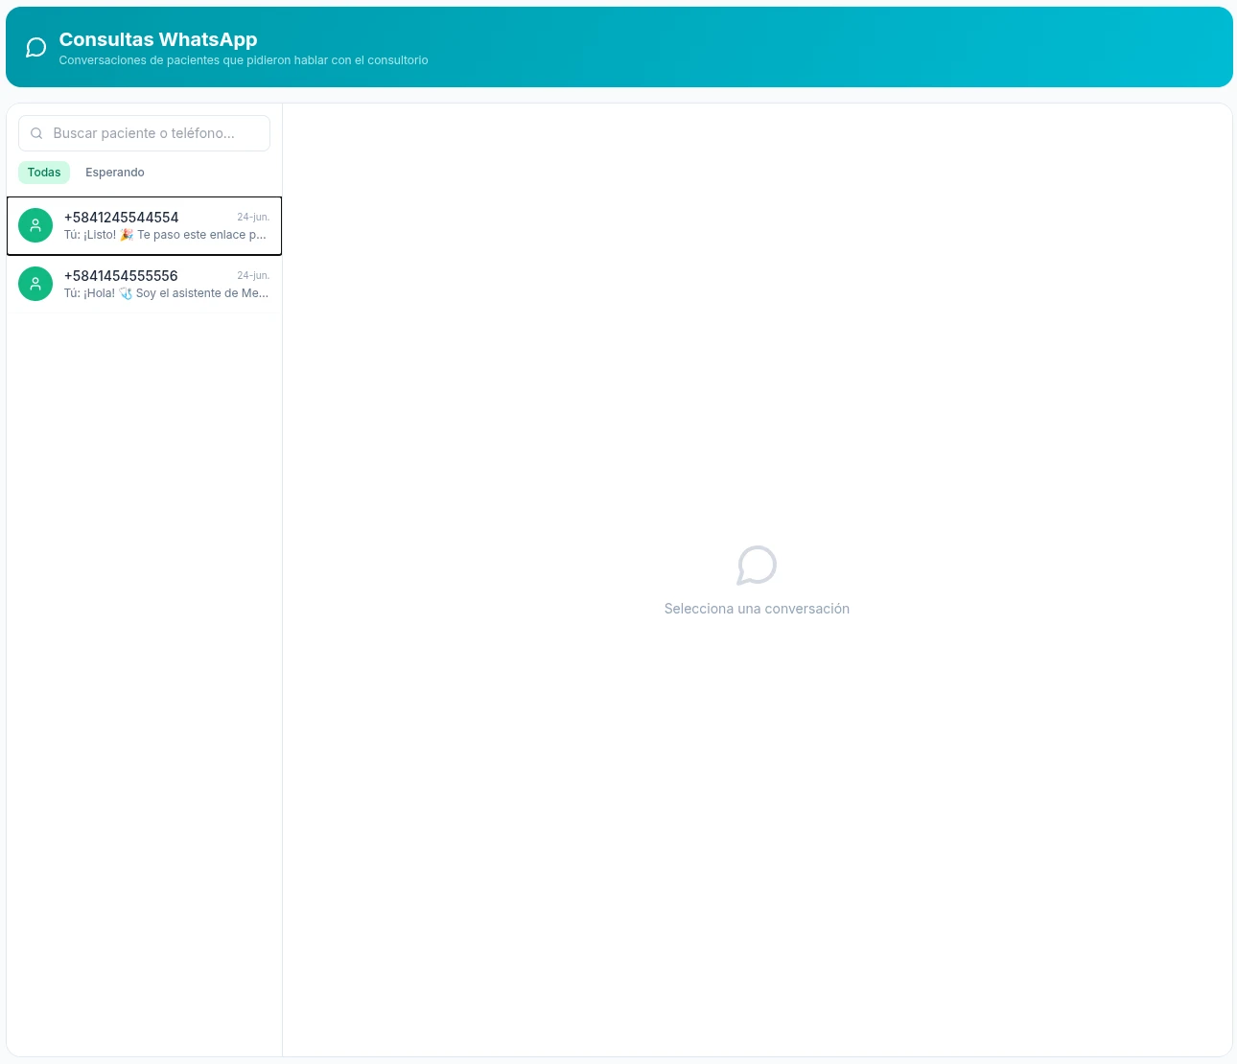This screenshot has height=1064, width=1237.
Task: Select the Todas filter tab
Action: 44,173
